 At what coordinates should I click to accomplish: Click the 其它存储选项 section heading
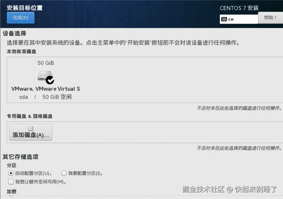tap(20, 157)
